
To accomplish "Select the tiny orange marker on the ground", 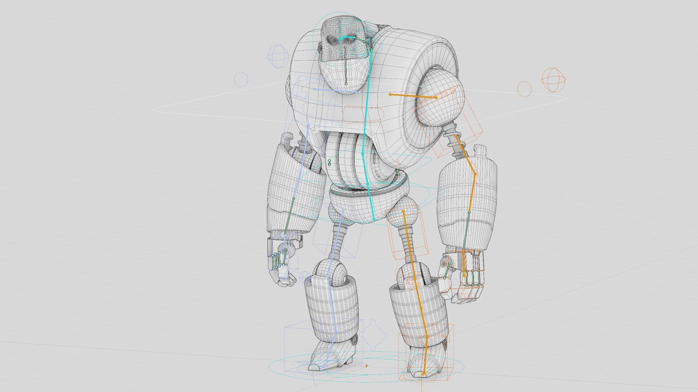I will 366,366.
